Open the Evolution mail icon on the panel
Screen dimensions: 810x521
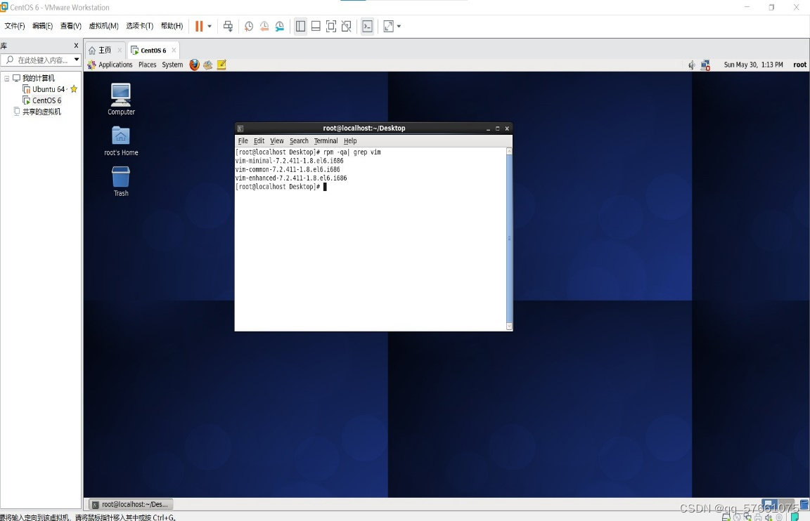point(207,65)
